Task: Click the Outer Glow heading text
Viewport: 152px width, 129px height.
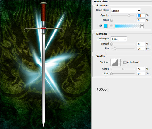Action: [x=101, y=2]
